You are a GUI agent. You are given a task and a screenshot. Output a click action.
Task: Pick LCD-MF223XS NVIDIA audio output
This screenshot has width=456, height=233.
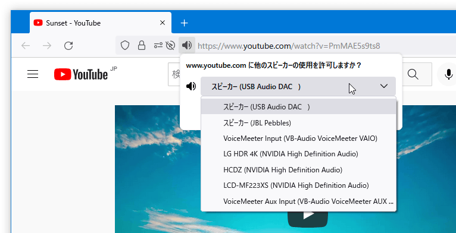[298, 185]
